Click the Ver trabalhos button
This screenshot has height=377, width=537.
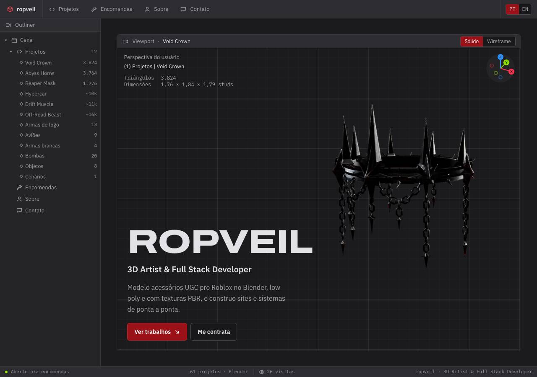point(157,332)
